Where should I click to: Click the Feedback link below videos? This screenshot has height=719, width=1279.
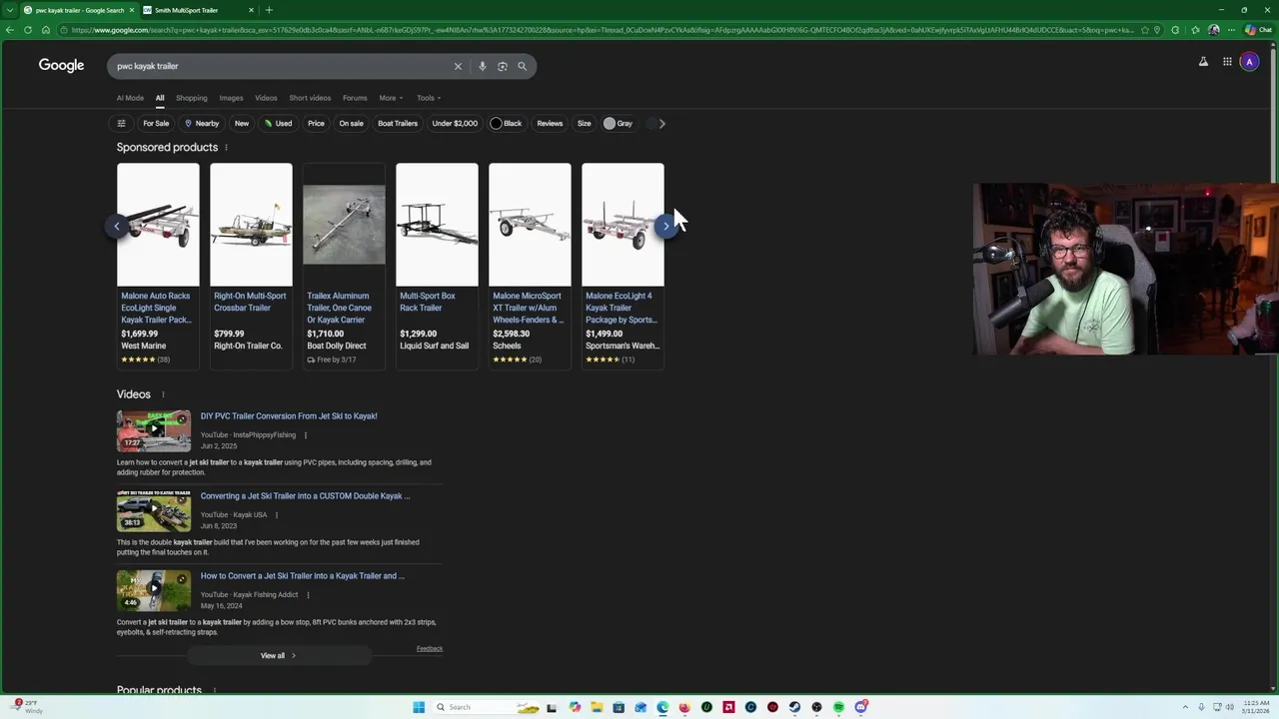tap(430, 649)
